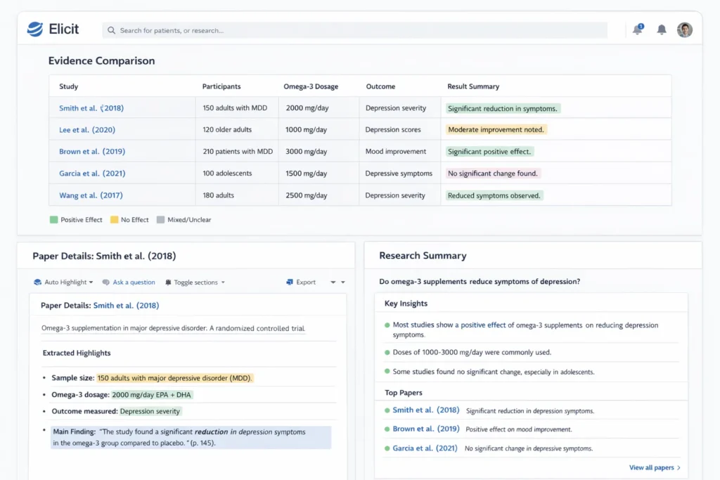
Task: Click the search magnifier icon
Action: 111,30
